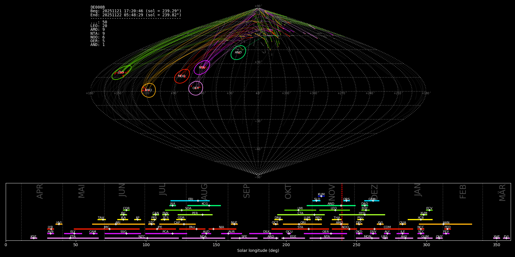Click the pink OER radiant circle
The image size is (515, 257).
click(196, 88)
